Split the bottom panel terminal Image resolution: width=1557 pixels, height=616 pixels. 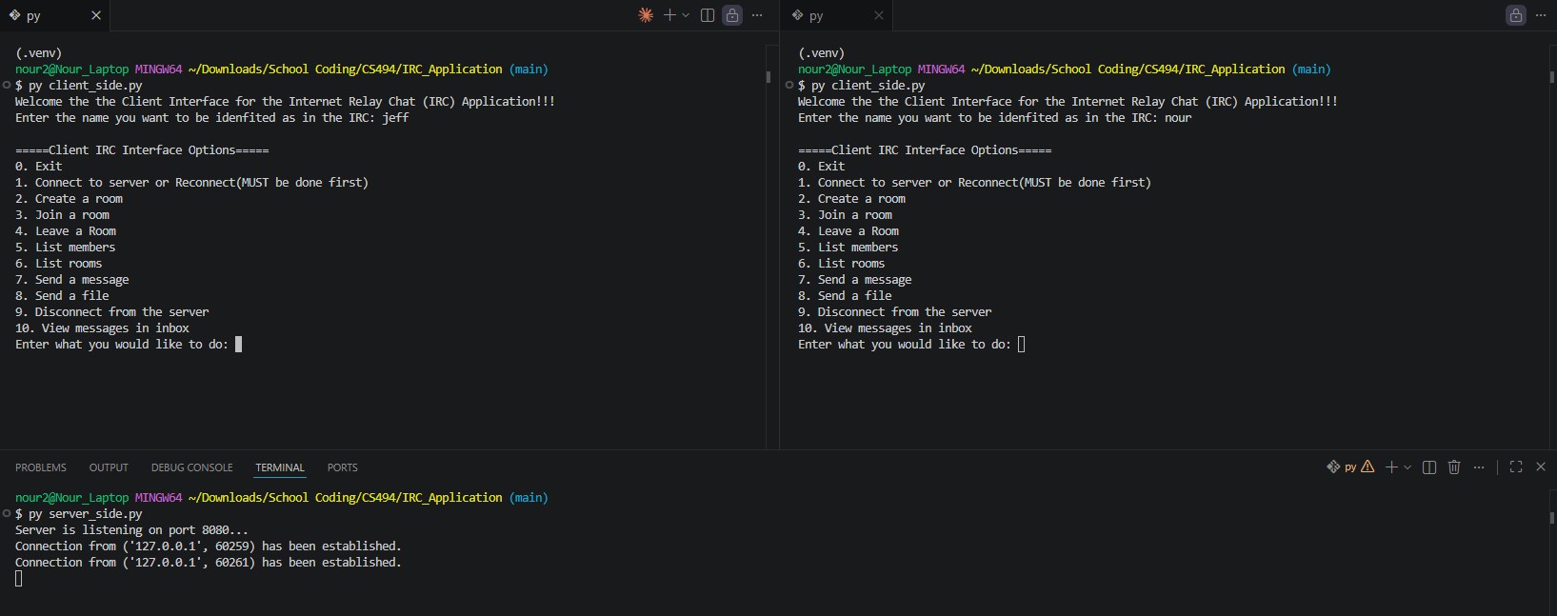[x=1429, y=467]
